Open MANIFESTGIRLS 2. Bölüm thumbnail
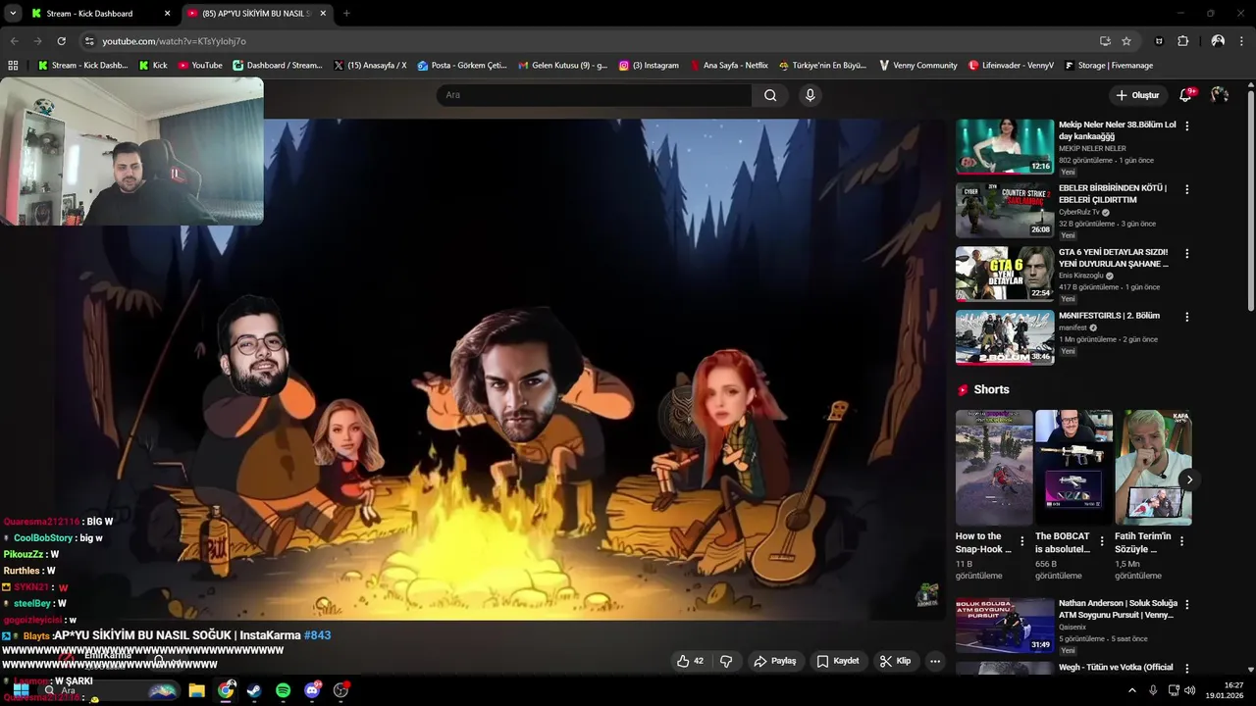The width and height of the screenshot is (1256, 706). tap(1005, 337)
